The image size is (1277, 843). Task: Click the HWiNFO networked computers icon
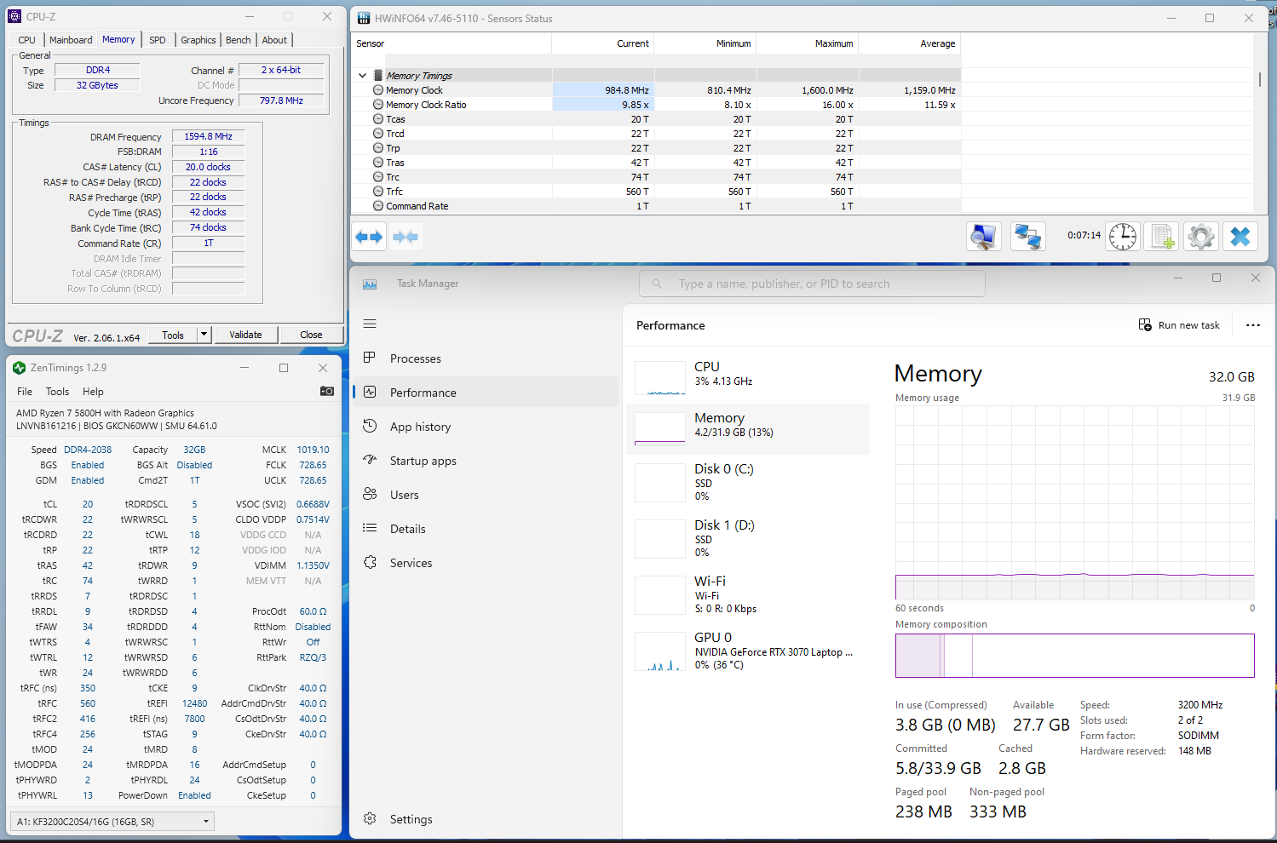pos(1027,237)
